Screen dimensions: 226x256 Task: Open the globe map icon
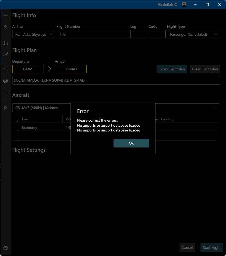pos(5,81)
